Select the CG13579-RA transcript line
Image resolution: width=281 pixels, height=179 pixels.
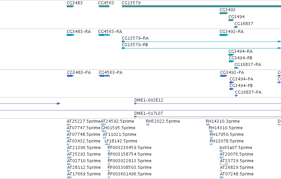(201, 42)
